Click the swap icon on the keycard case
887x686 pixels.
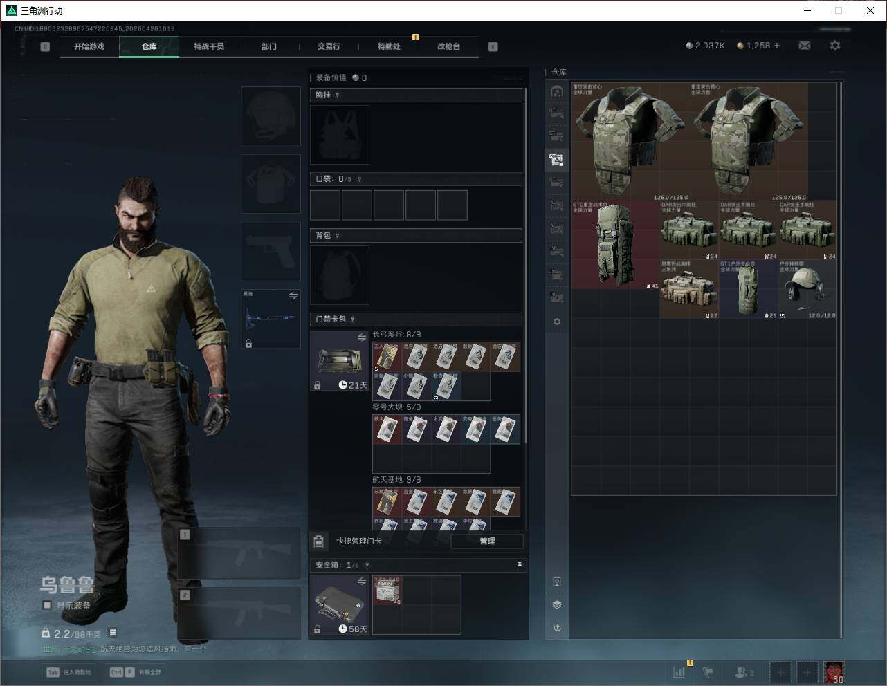coord(362,337)
